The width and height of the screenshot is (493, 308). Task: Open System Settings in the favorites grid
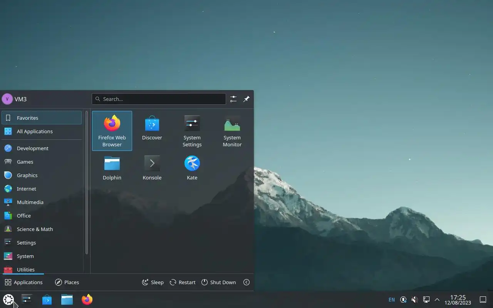pyautogui.click(x=192, y=131)
